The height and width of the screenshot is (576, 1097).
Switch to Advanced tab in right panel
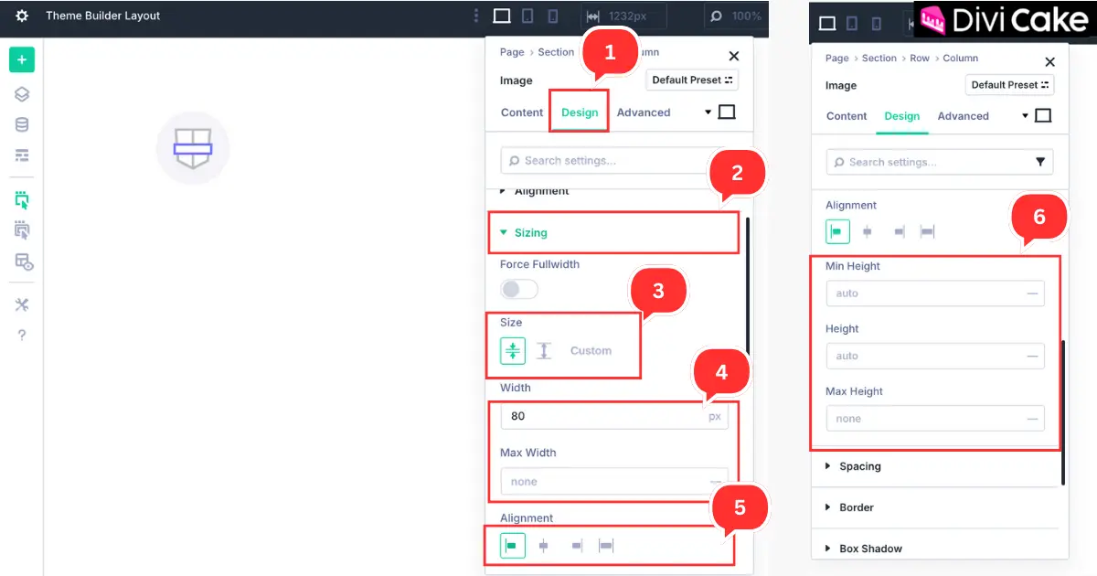tap(964, 116)
